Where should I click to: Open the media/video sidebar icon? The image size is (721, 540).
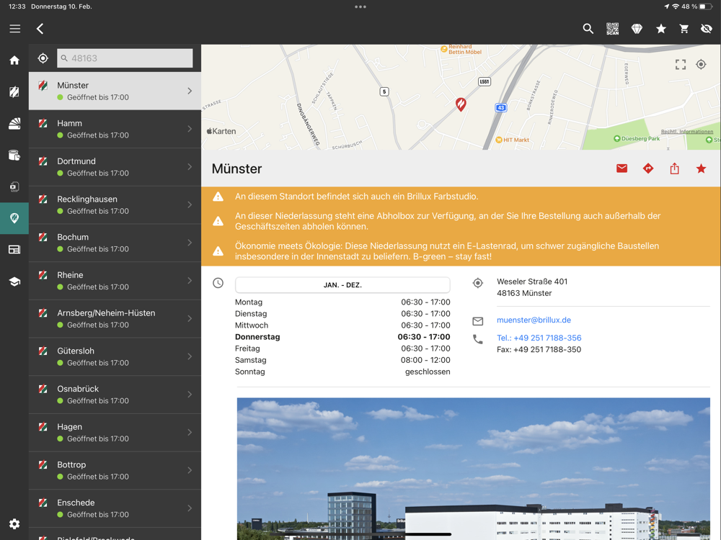pyautogui.click(x=14, y=186)
